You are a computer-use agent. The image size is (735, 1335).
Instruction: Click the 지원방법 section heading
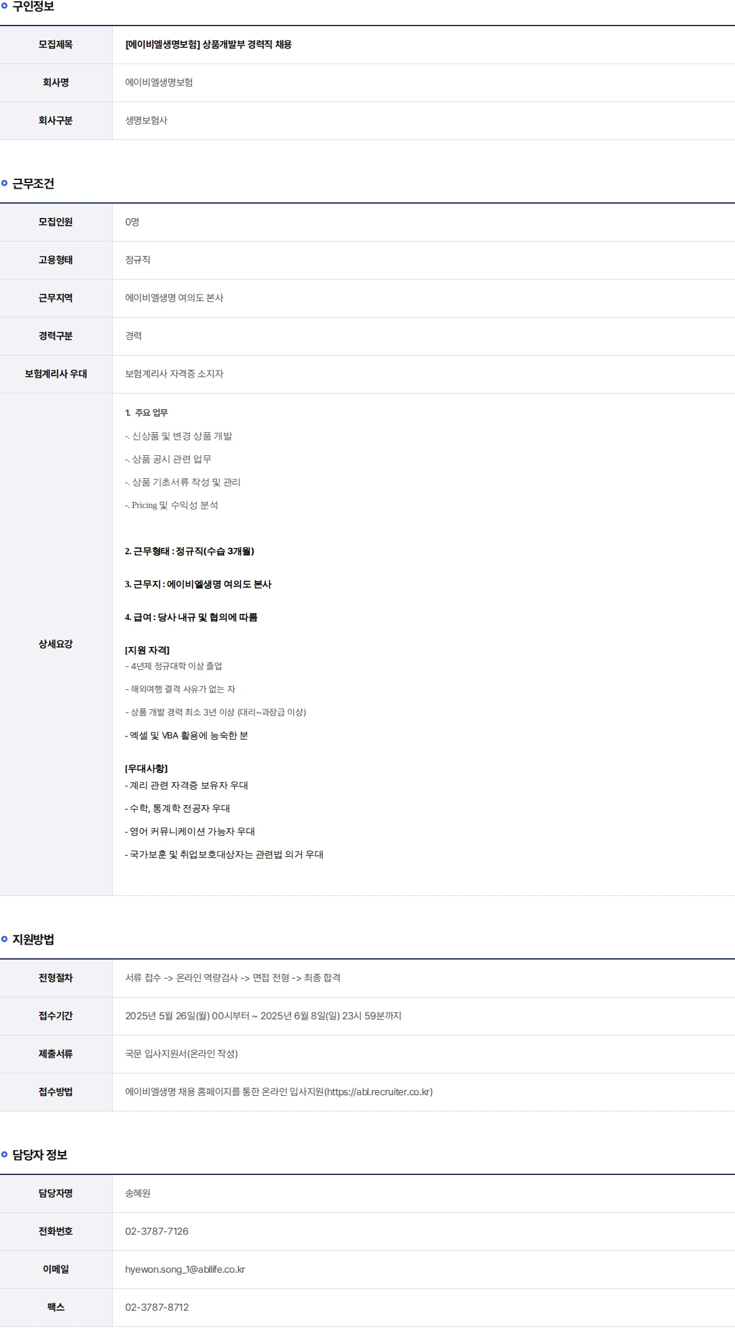click(x=33, y=940)
